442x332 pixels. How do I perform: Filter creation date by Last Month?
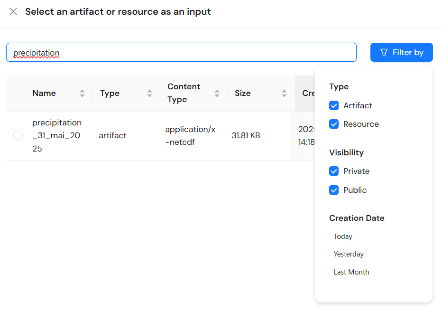click(351, 272)
